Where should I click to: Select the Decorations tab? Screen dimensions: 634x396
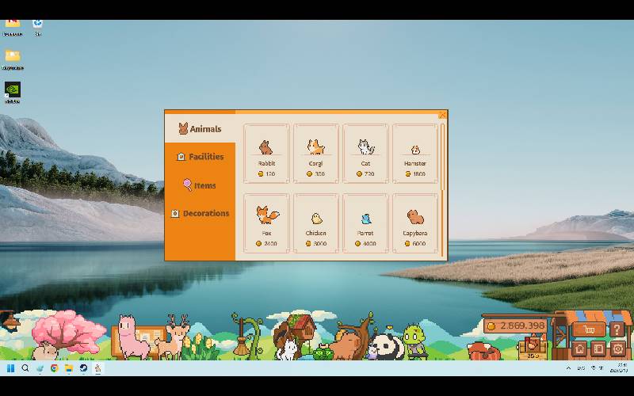[200, 213]
